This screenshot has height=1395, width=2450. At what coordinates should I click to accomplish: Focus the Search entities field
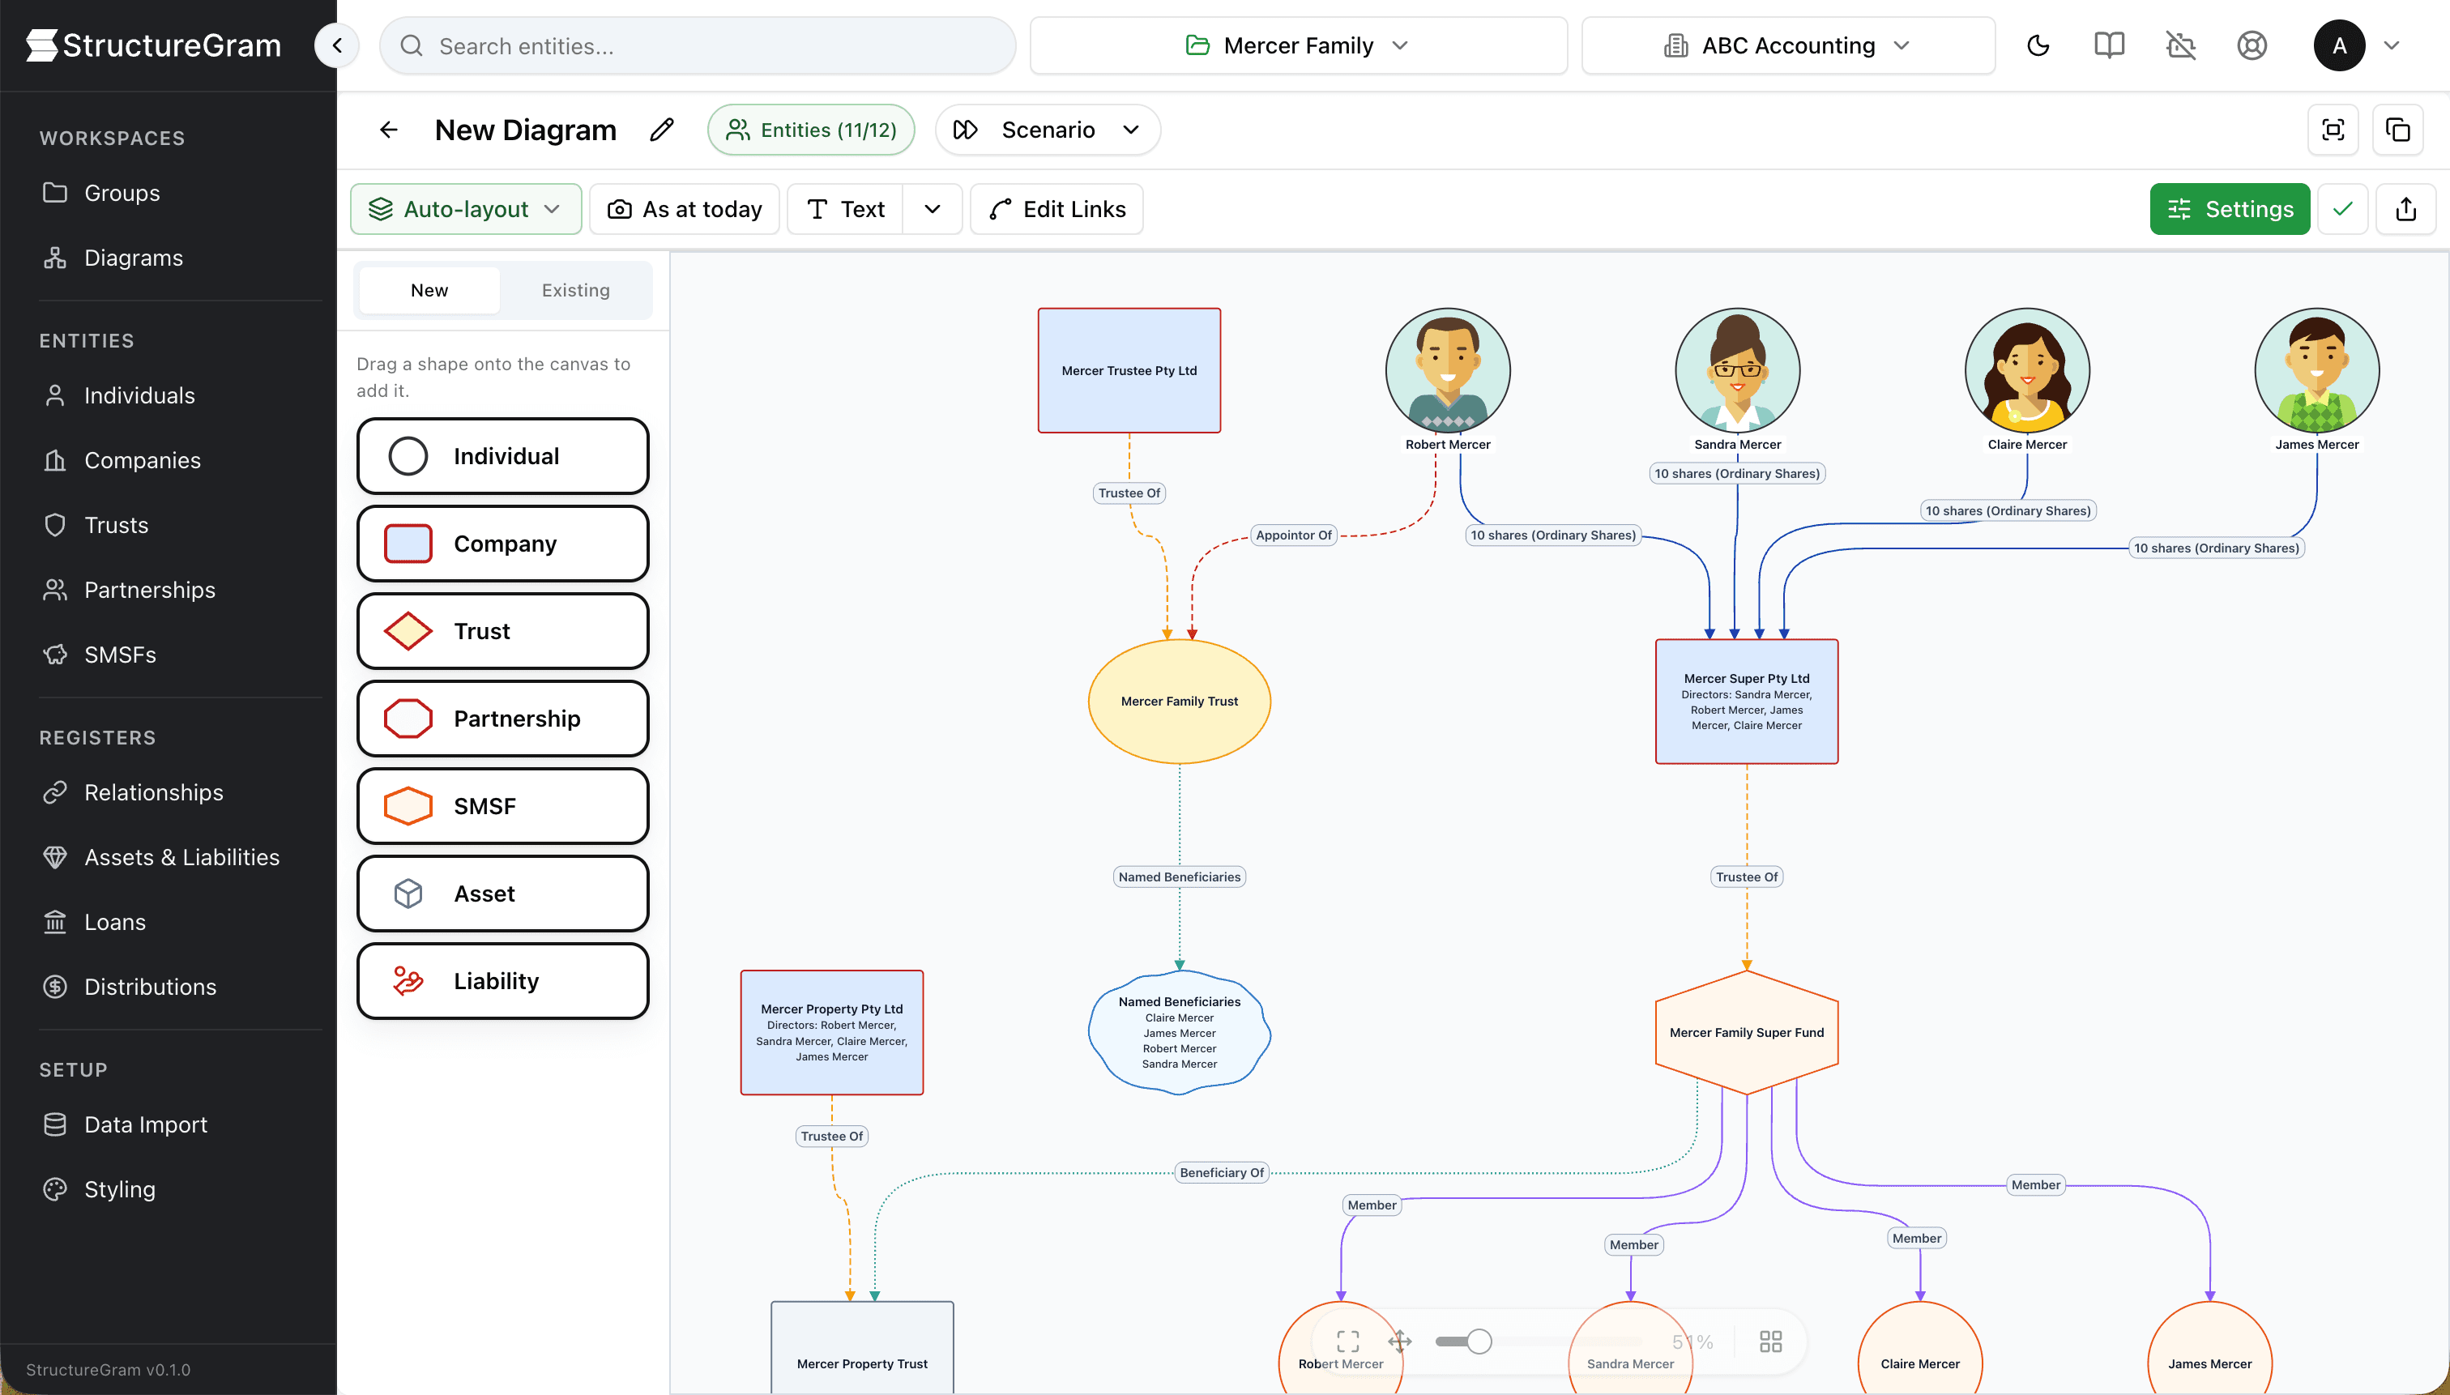[x=698, y=45]
